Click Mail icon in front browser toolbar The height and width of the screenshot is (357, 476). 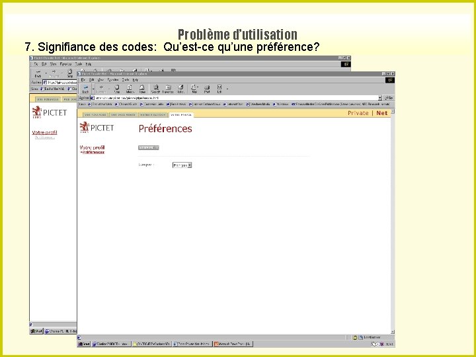194,89
